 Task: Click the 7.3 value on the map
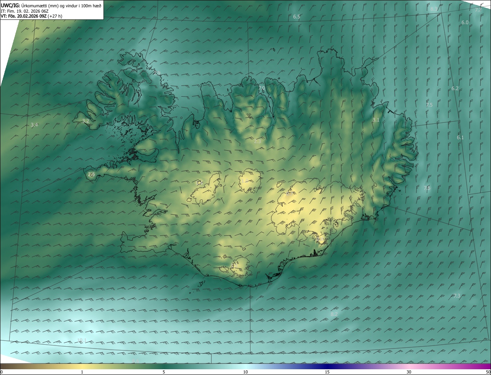point(456,296)
